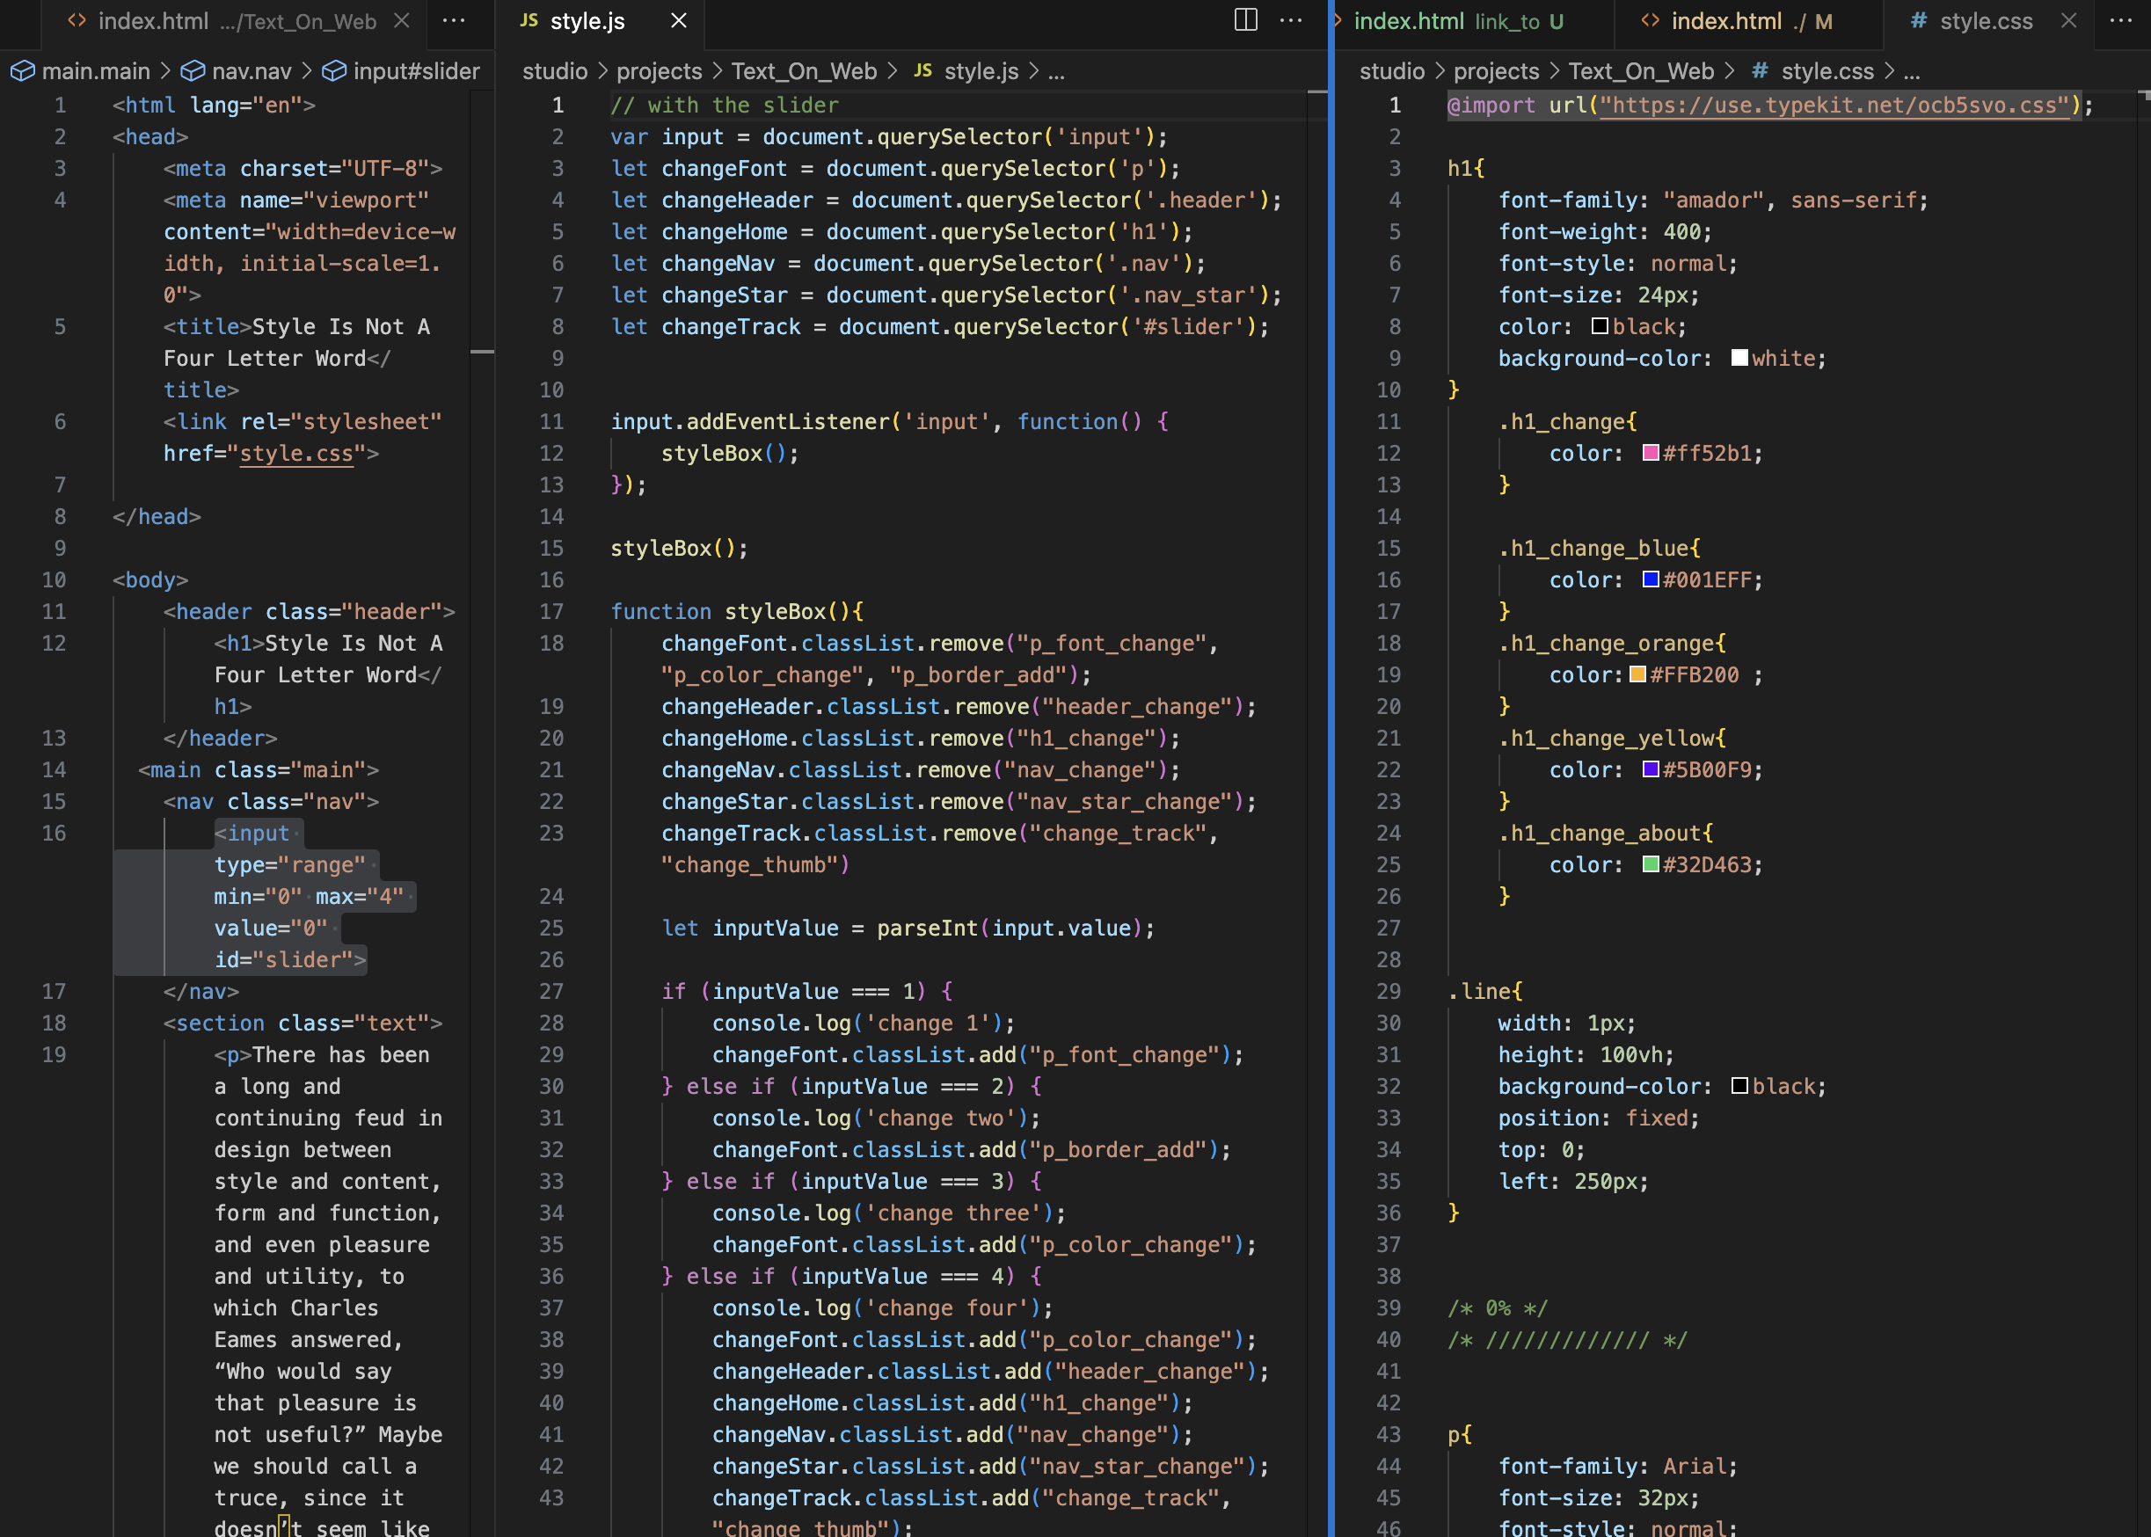Open more actions menu for style.js group

(x=1291, y=20)
